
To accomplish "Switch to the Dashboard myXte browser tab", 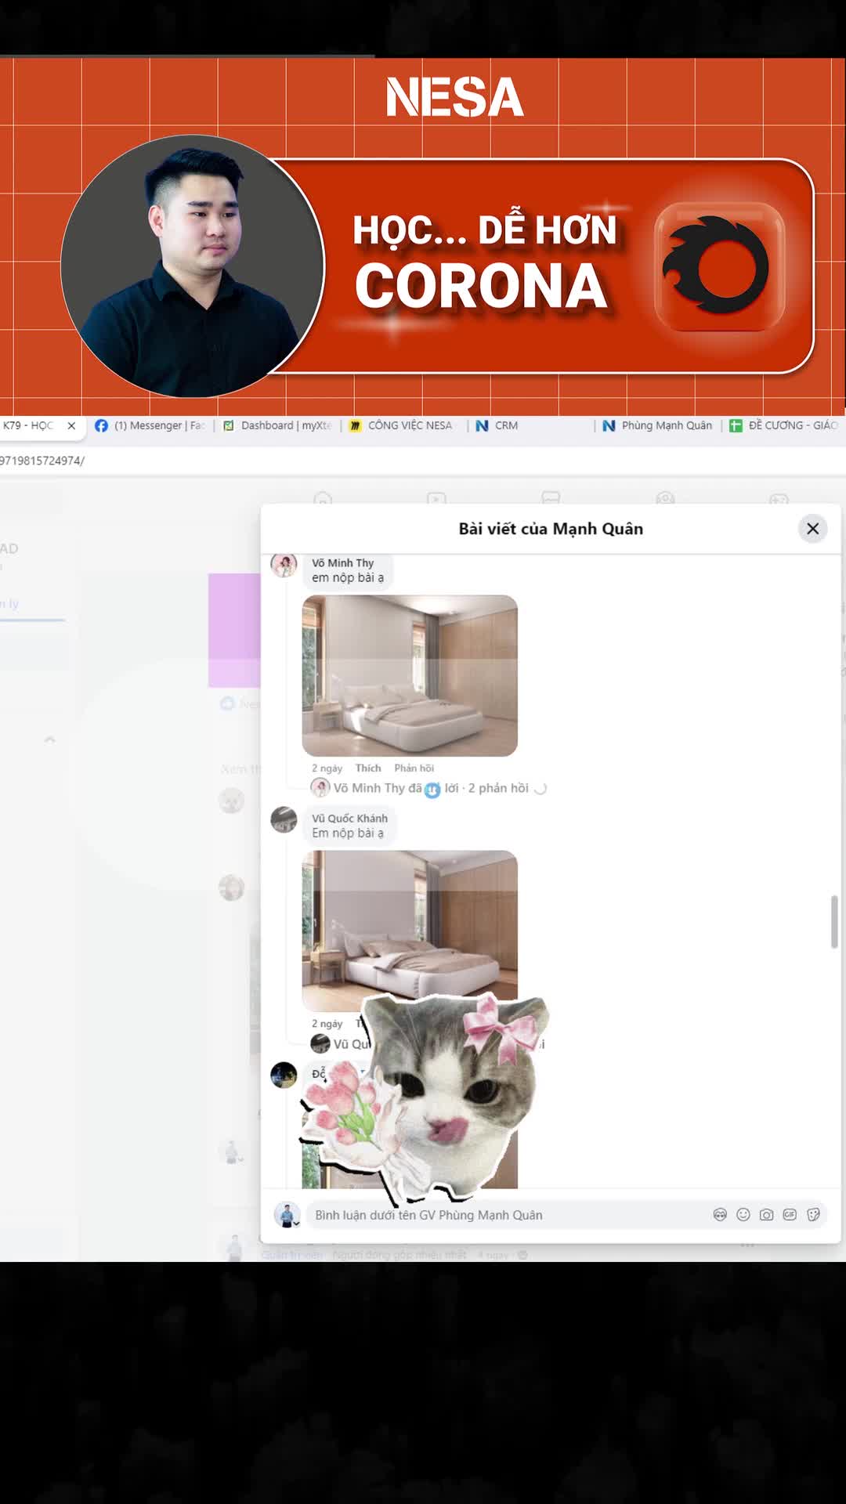I will tap(277, 425).
